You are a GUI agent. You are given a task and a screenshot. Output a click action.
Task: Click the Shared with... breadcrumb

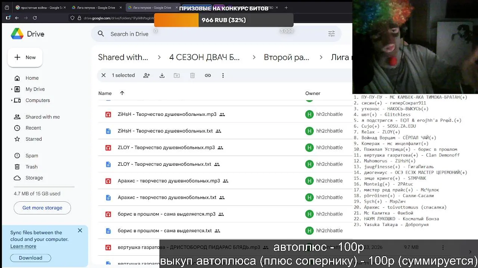point(123,57)
